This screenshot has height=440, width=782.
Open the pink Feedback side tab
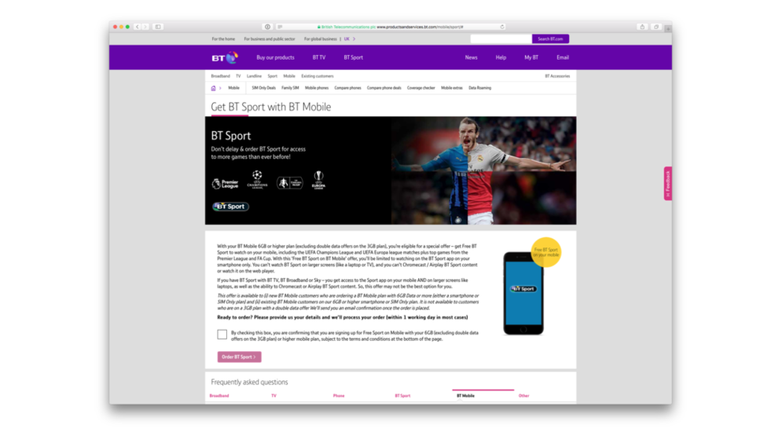[668, 184]
